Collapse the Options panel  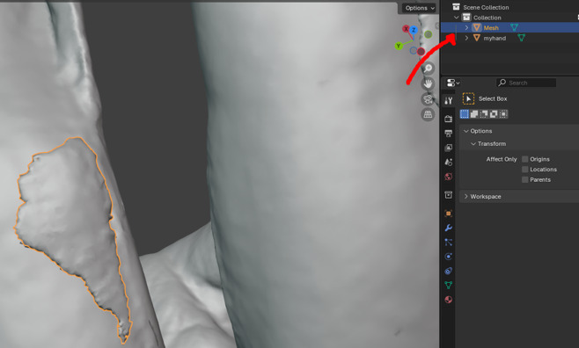466,131
